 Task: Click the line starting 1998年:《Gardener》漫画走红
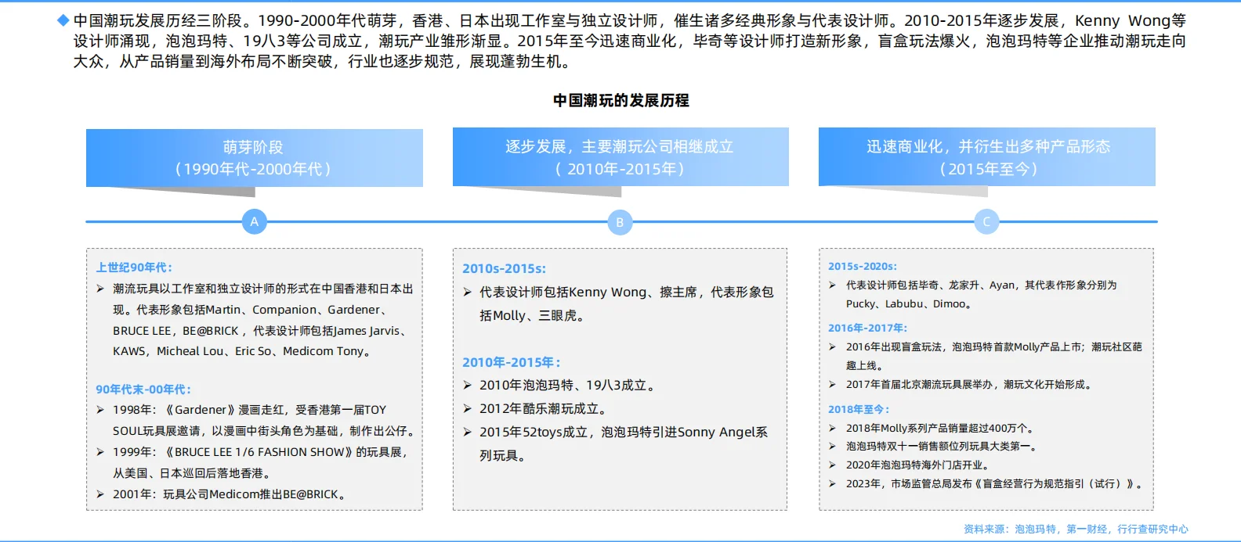[249, 410]
